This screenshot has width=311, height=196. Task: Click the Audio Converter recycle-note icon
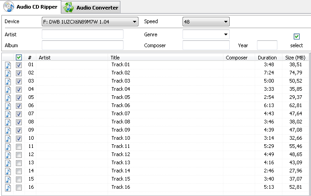[69, 7]
